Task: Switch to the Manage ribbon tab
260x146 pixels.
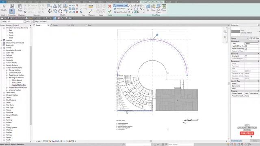Action: click(x=92, y=2)
